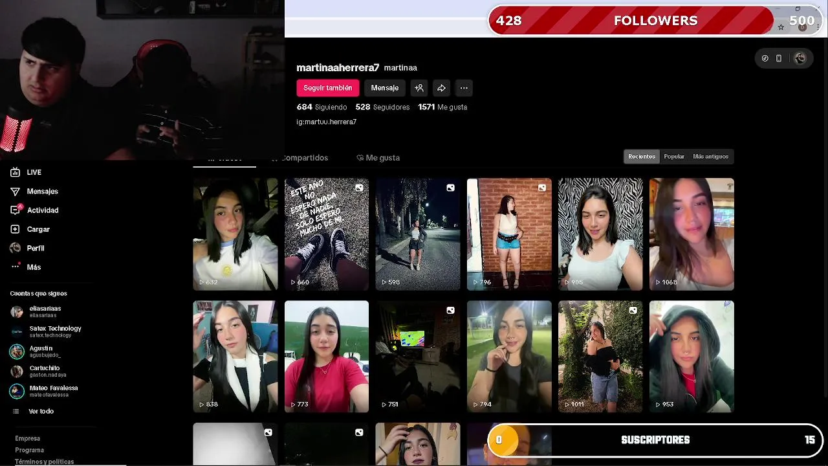Screen dimensions: 828x466
Task: Open the garden photo post with 1011 views
Action: (600, 357)
